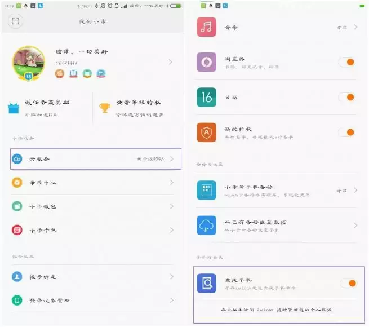Expand Mi Cloud backup via chevron

(355, 190)
